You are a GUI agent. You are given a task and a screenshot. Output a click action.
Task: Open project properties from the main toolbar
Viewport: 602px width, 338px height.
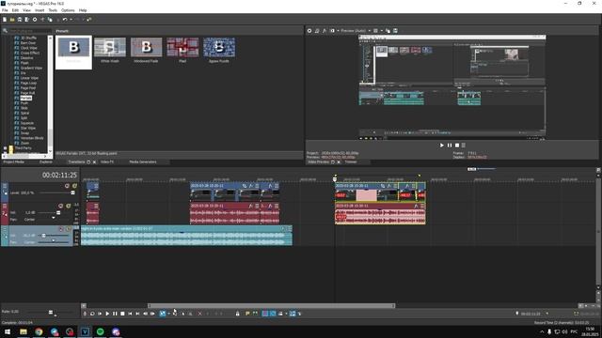point(35,20)
